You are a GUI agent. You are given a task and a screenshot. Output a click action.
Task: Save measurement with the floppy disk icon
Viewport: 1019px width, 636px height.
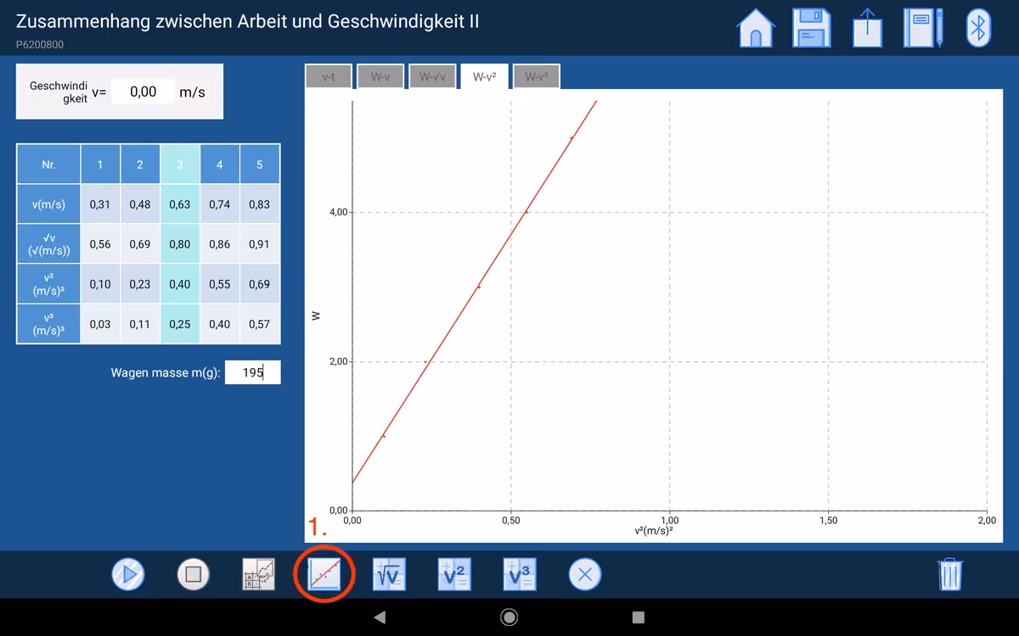coord(811,29)
